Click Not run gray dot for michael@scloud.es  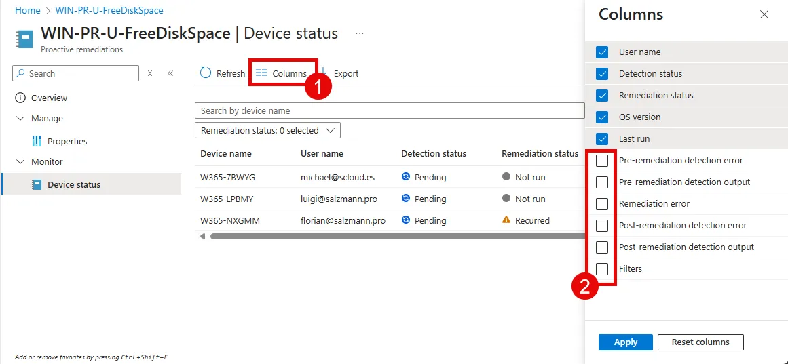(x=506, y=177)
